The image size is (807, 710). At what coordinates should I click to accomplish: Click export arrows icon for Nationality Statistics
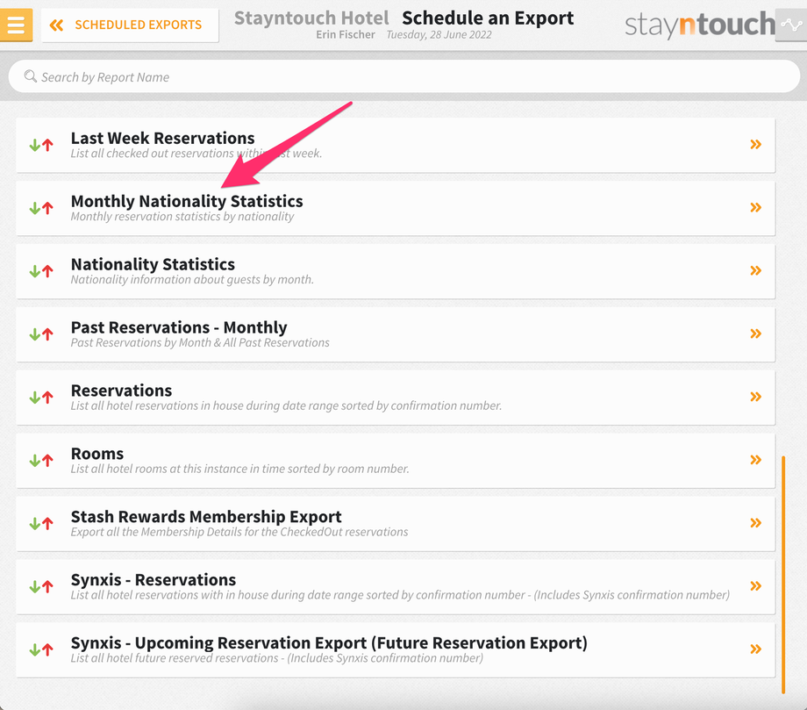[41, 271]
